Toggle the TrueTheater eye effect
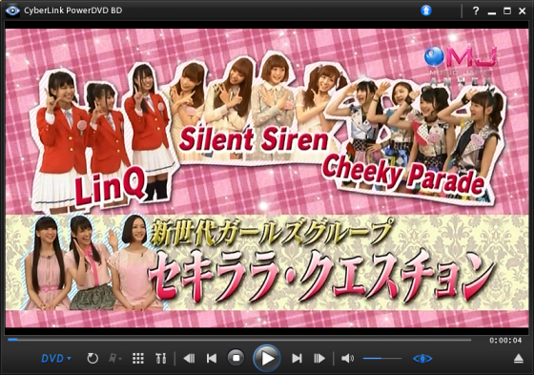534x375 pixels. point(422,358)
